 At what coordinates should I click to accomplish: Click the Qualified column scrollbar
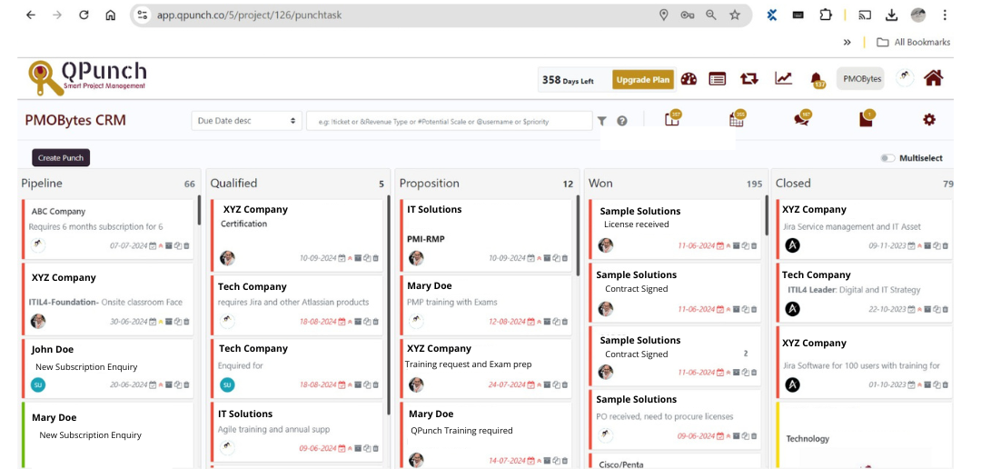coord(389,305)
